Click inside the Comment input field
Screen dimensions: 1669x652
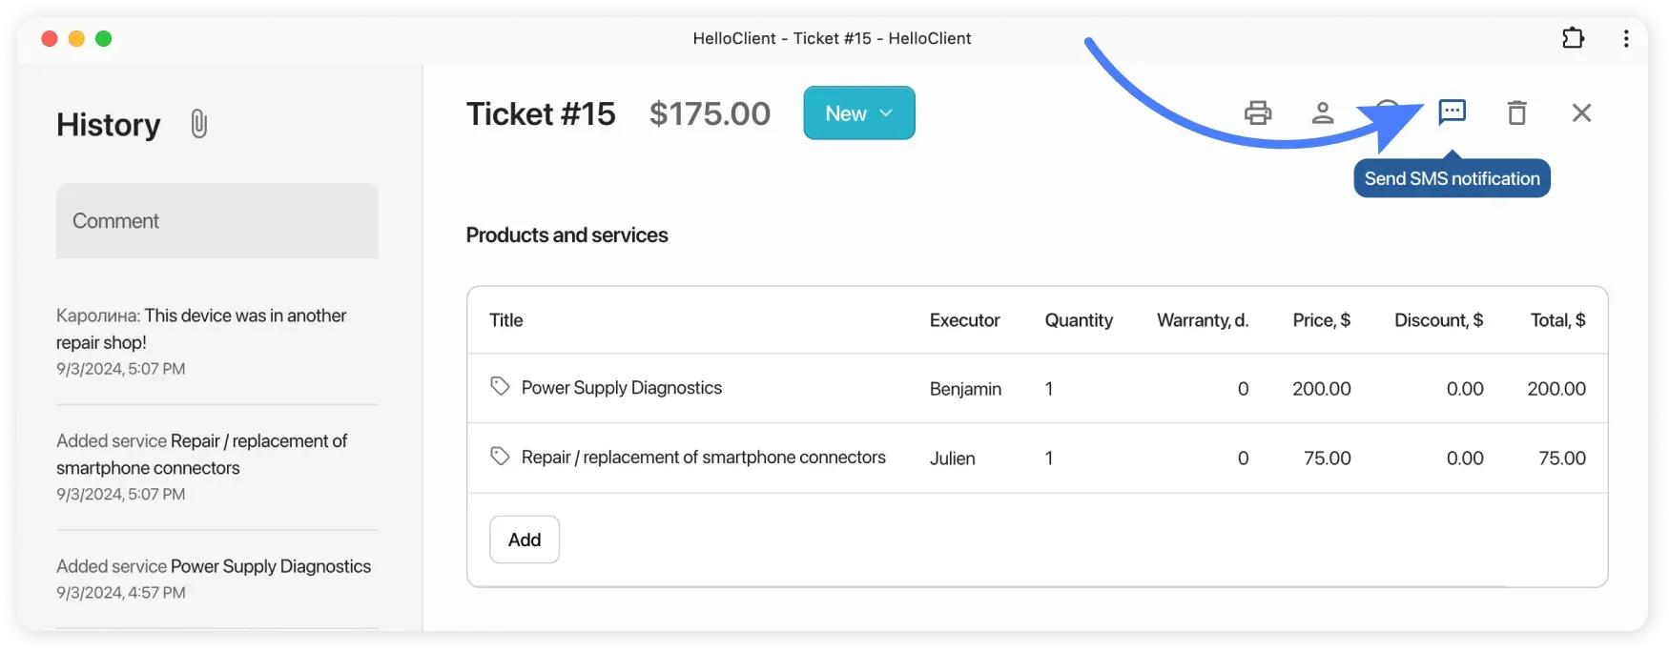point(217,221)
